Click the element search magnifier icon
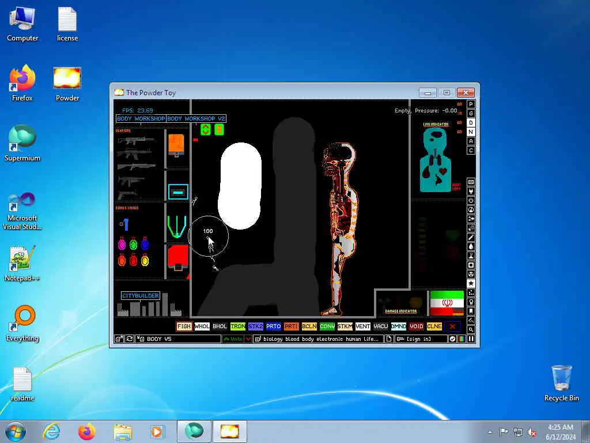The image size is (590, 443). pyautogui.click(x=471, y=329)
